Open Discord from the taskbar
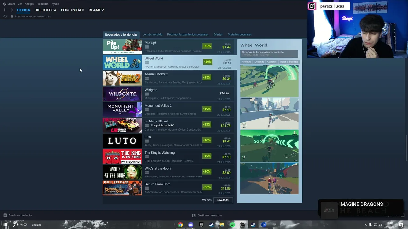The image size is (408, 229). tap(191, 225)
